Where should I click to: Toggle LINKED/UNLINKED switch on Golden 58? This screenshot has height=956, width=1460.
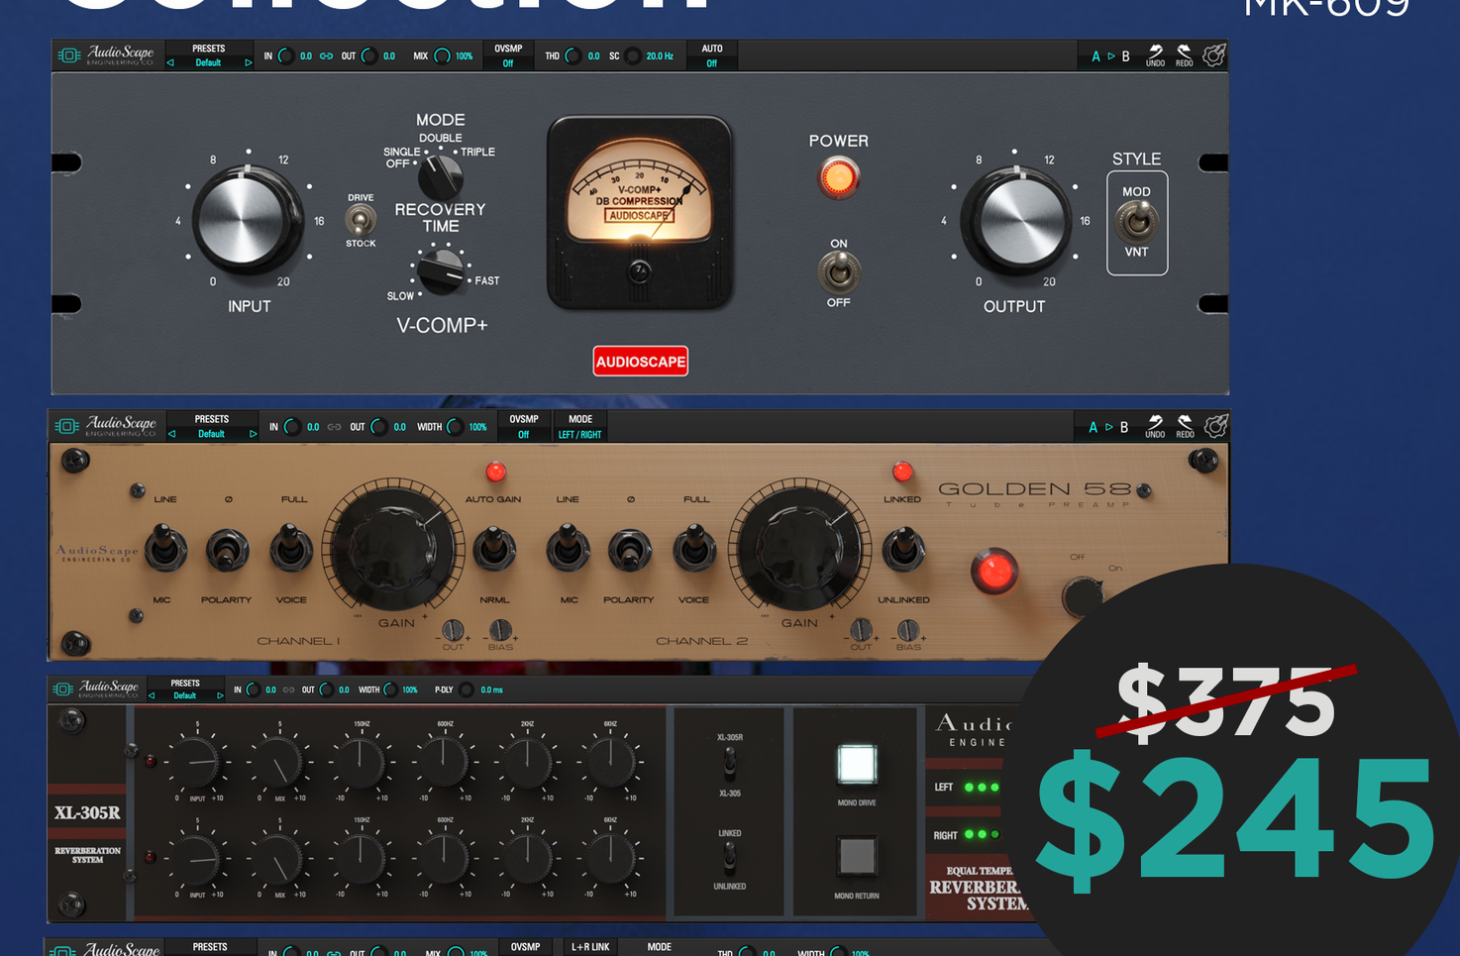pos(902,550)
